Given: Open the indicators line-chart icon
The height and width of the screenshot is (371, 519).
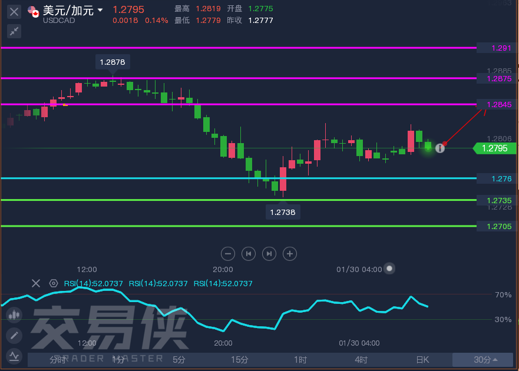Looking at the screenshot, I should point(14,356).
